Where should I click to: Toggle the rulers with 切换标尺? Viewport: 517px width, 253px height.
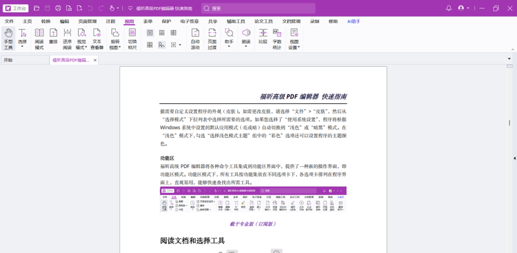(132, 38)
